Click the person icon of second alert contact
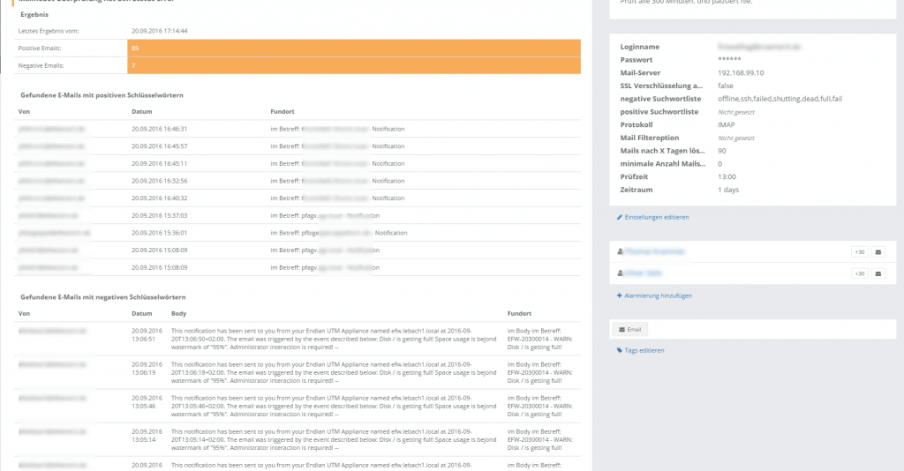904x471 pixels. click(x=621, y=273)
